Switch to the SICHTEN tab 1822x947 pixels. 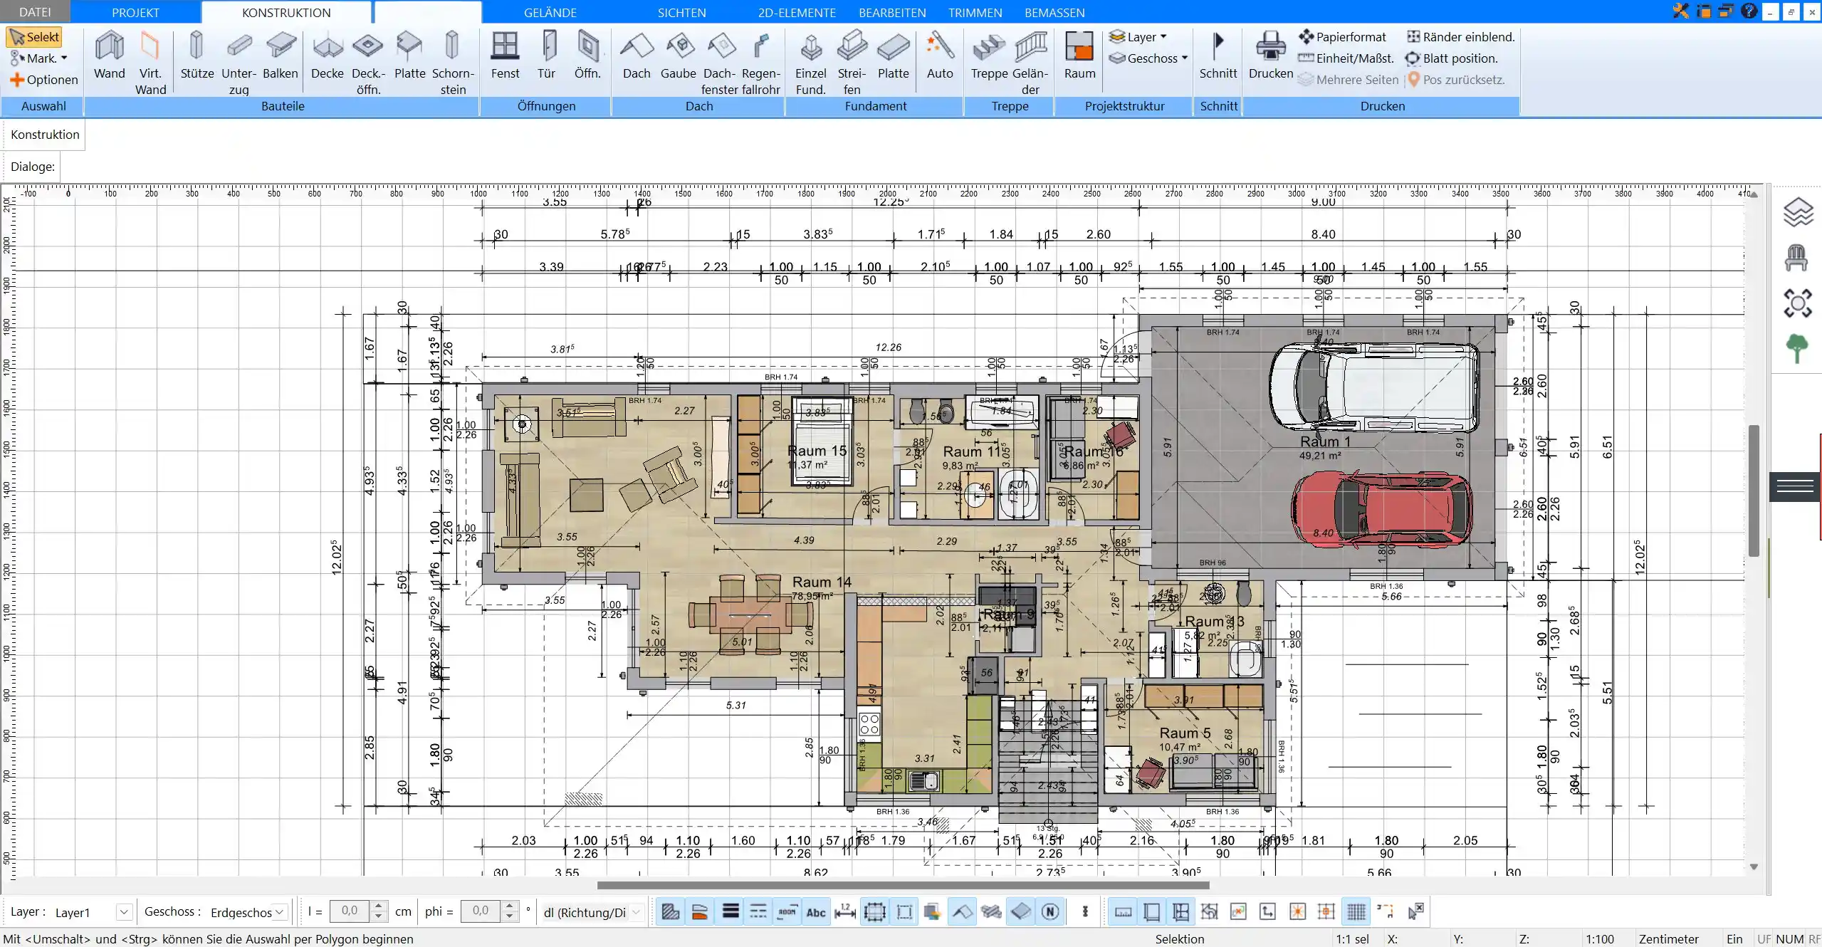(x=681, y=12)
